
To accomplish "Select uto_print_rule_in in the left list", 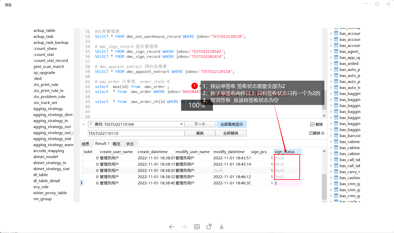I will click(48, 90).
